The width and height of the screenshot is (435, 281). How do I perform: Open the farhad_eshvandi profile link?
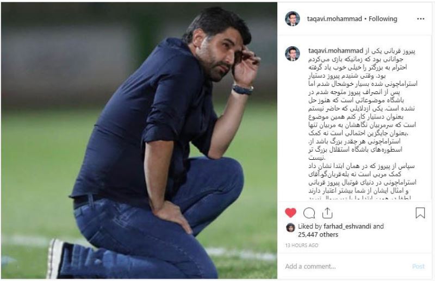pos(347,226)
